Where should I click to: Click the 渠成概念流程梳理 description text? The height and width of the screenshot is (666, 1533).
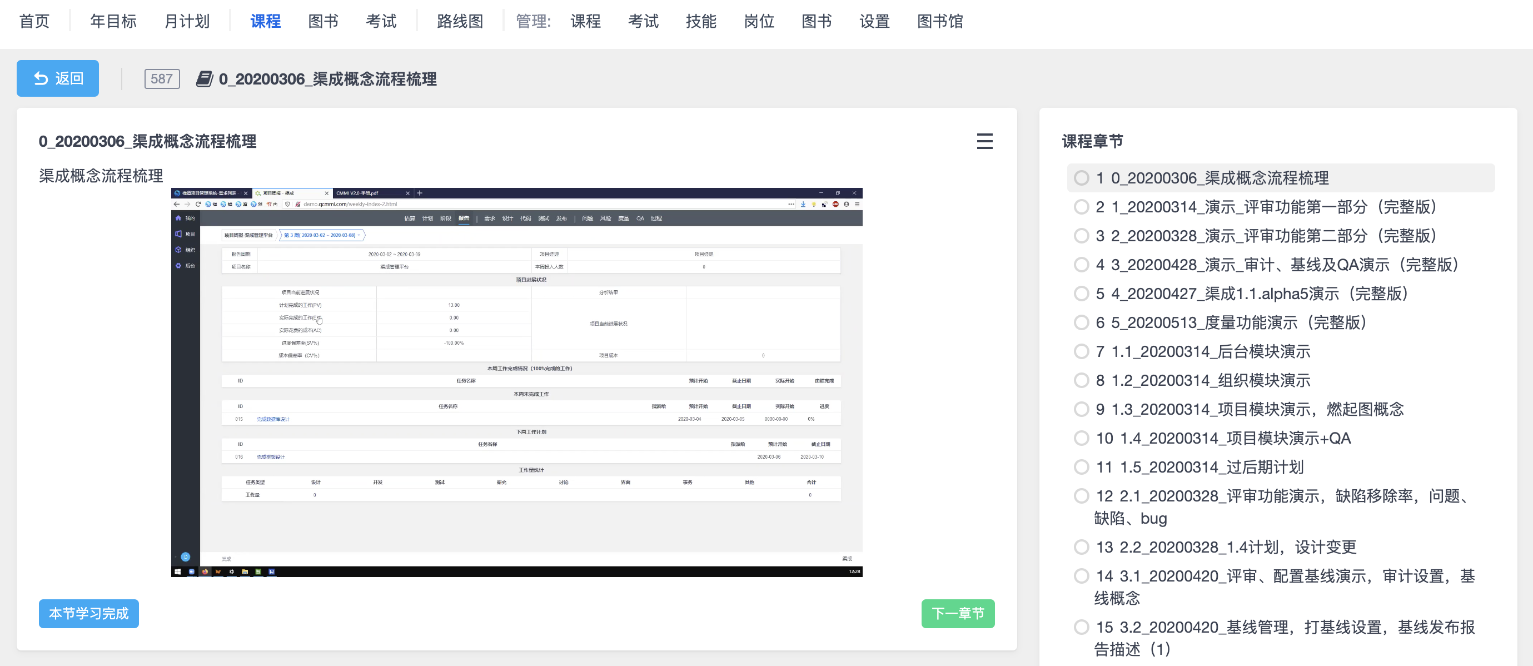tap(101, 176)
